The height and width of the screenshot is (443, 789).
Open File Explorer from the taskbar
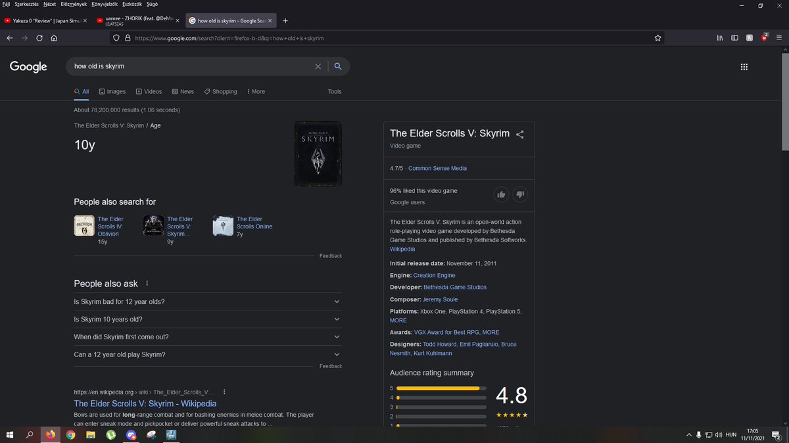[x=91, y=434]
